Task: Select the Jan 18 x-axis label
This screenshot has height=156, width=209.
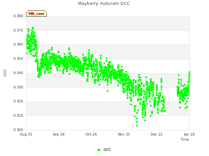Action: click(189, 134)
